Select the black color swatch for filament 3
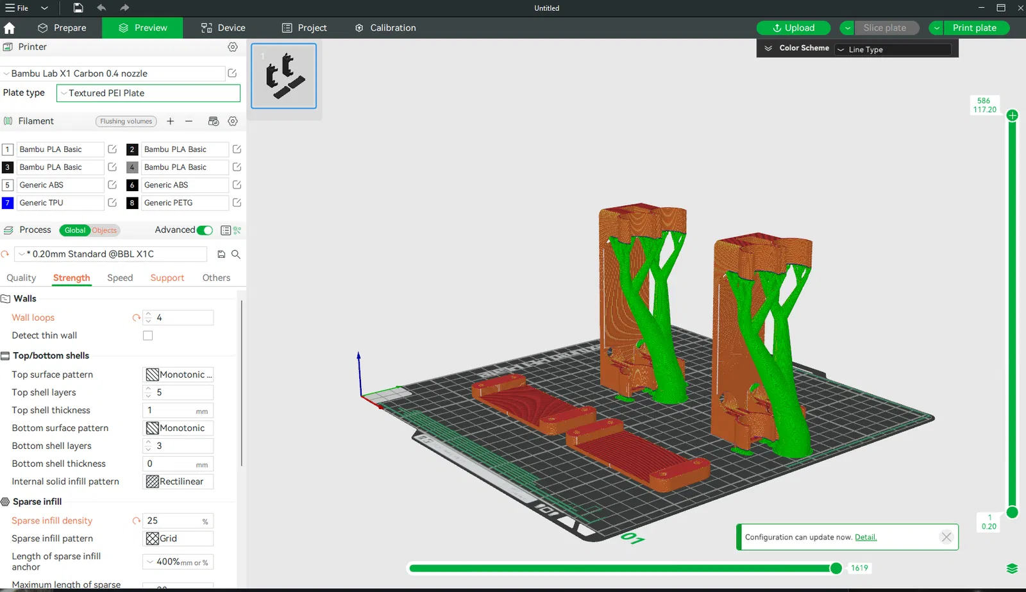Viewport: 1026px width, 592px height. [x=8, y=167]
